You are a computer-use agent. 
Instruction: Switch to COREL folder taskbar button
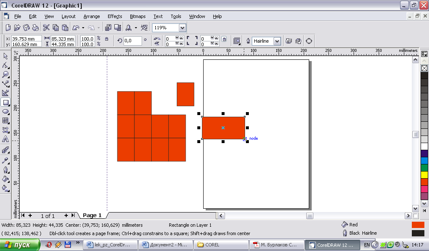[x=221, y=245]
